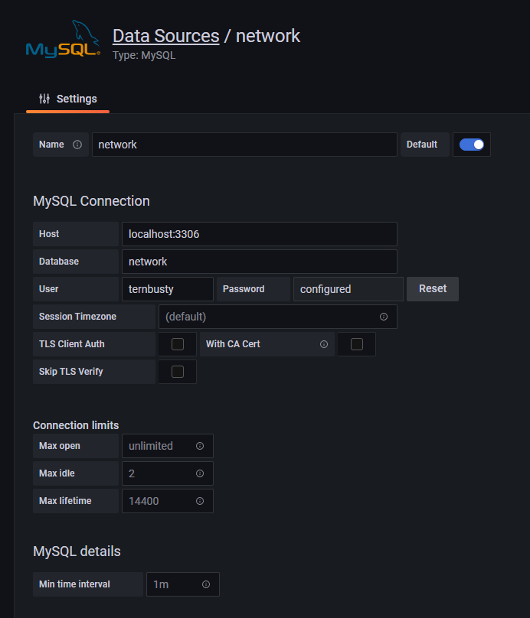Check the Skip TLS Verify box
This screenshot has width=530, height=618.
tap(178, 372)
